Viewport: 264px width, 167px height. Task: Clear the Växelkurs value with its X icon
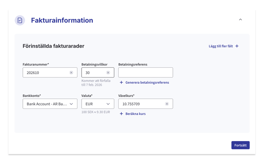[167, 104]
